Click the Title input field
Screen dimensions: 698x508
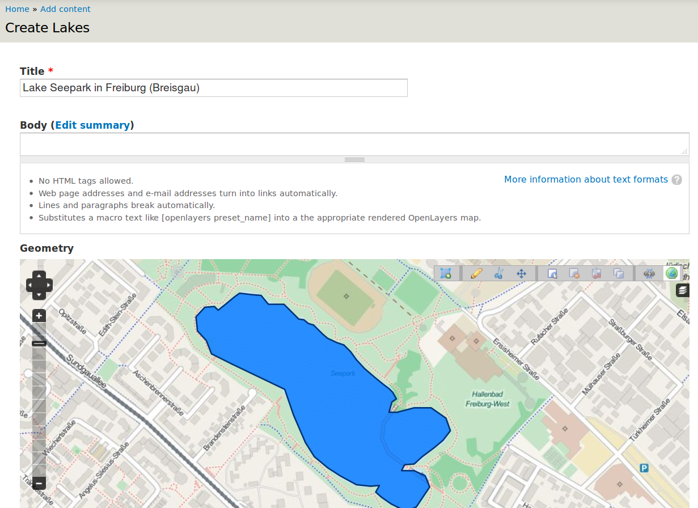213,88
